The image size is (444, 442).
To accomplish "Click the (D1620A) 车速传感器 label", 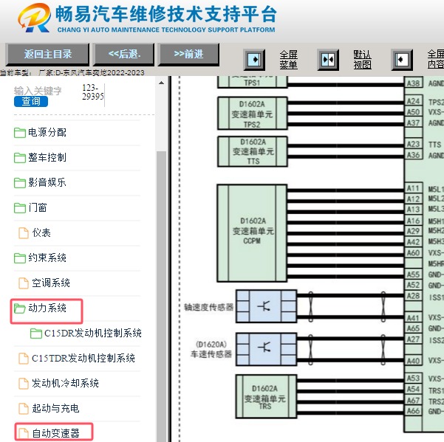I will (x=211, y=349).
